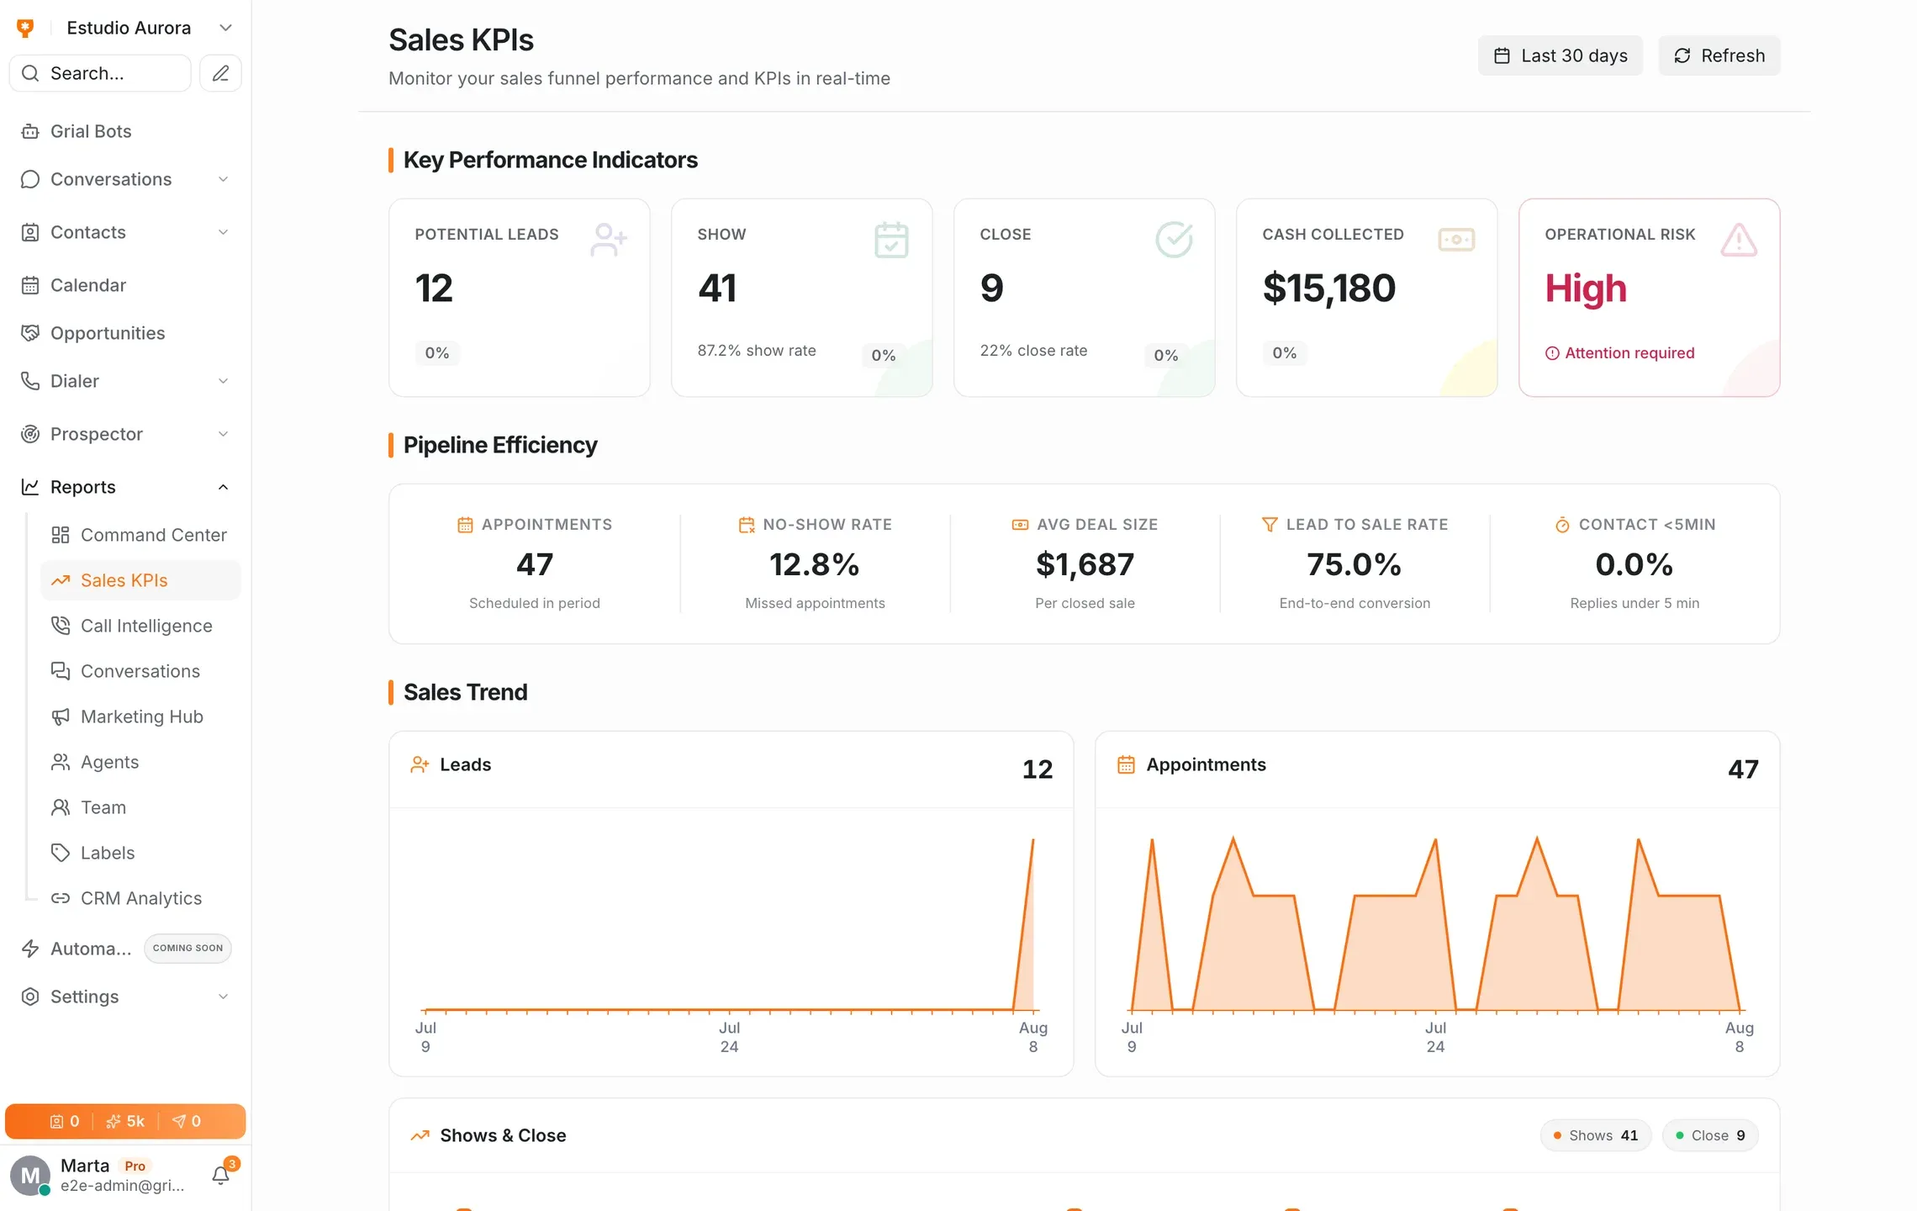Toggle the Shows 41 legend chip
The image size is (1917, 1211).
tap(1595, 1135)
